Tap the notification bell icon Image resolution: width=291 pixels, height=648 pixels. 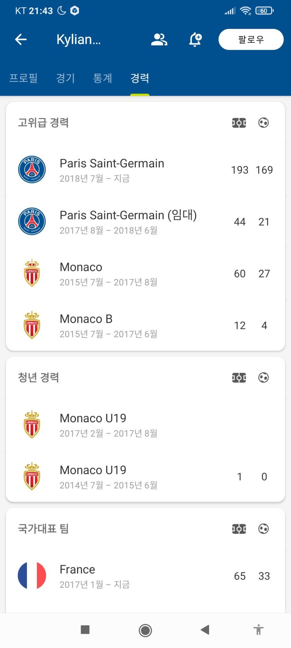coord(195,39)
